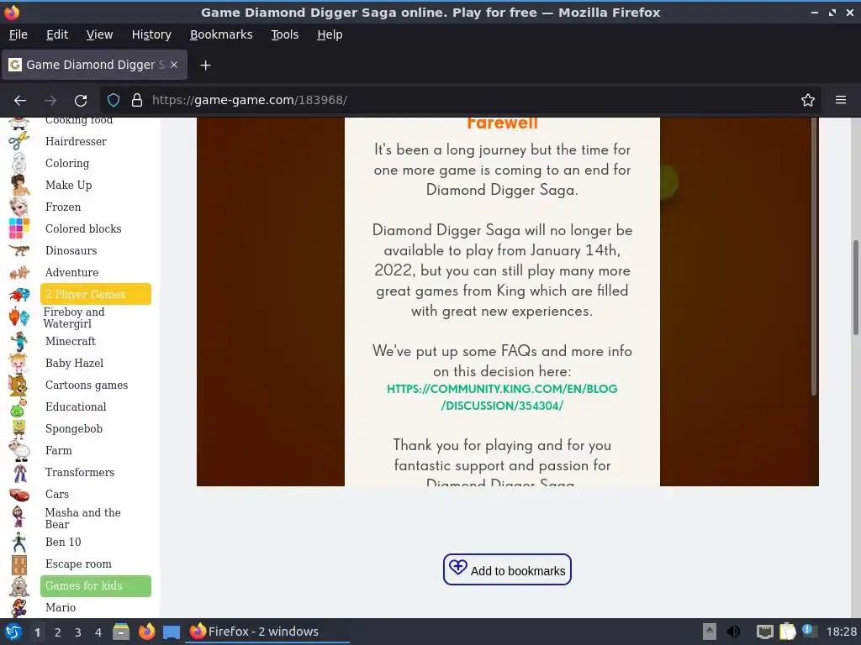The image size is (861, 645).
Task: Click the Hairdresser scissors icon
Action: pos(18,141)
